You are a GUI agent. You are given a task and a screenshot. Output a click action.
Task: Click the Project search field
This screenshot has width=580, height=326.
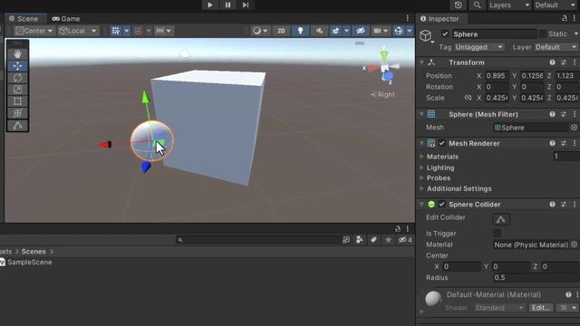pos(259,240)
